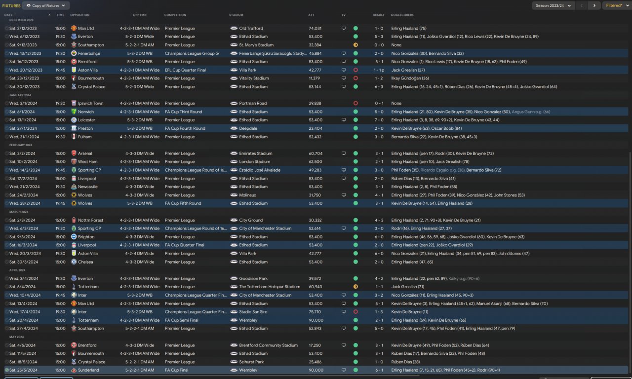632x379 pixels.
Task: Go to the next season with the right arrow
Action: click(594, 5)
